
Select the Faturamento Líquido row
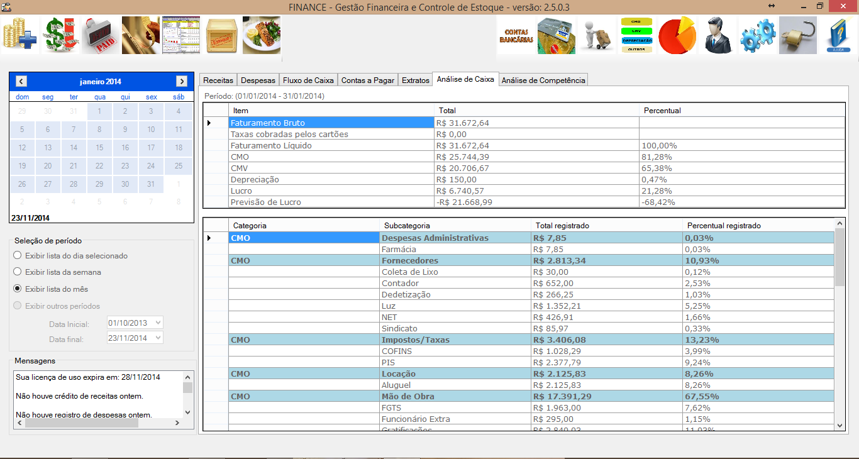point(524,145)
